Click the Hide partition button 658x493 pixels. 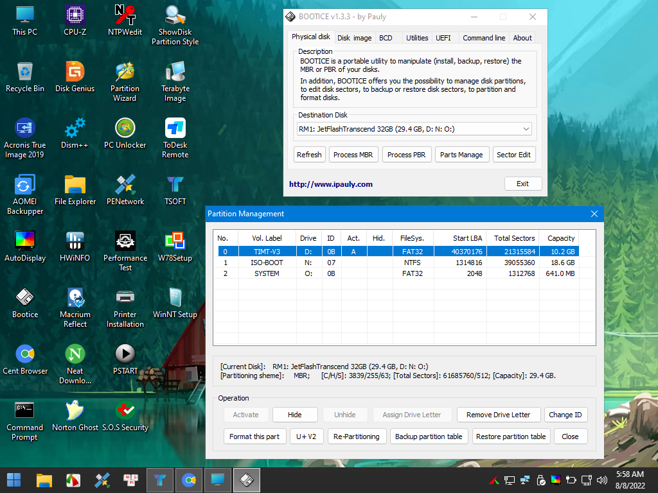tap(294, 415)
